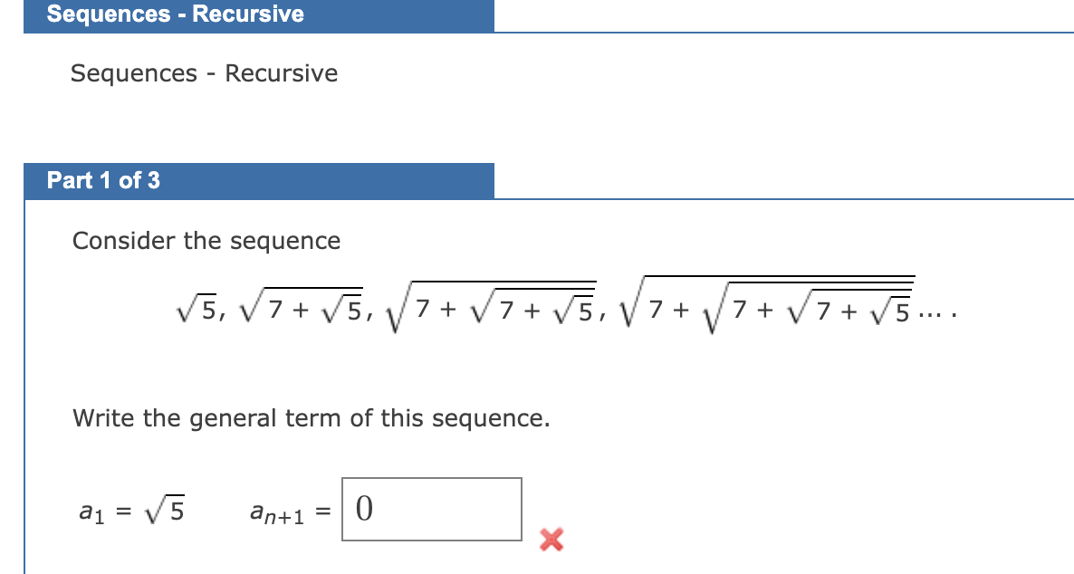
Task: Click the second sequence term √(7+√5)
Action: (x=302, y=311)
